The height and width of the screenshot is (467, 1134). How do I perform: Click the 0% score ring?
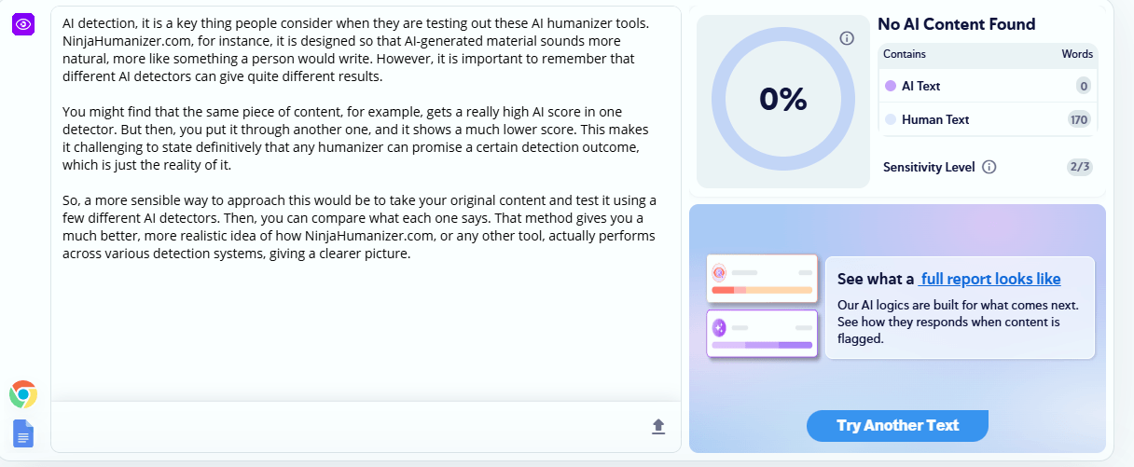pos(782,99)
